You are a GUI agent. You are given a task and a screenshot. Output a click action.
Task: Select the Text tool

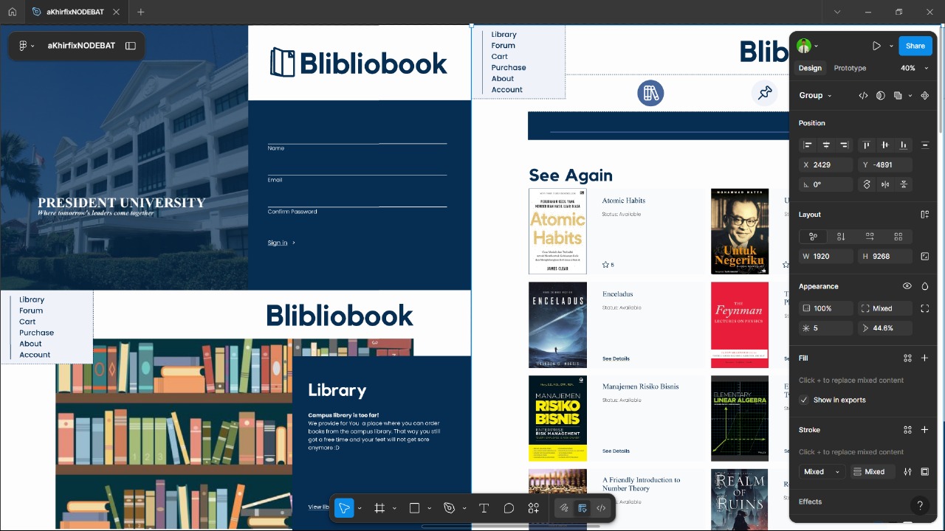484,508
